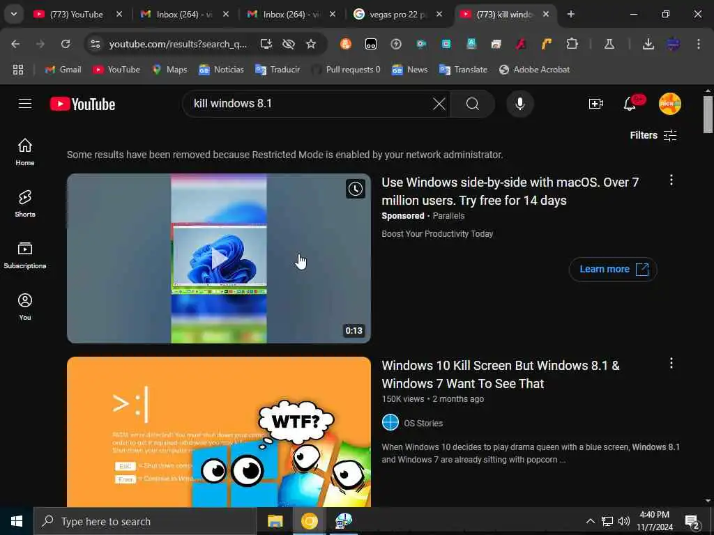Open the YouTube guide hamburger menu

click(x=25, y=104)
